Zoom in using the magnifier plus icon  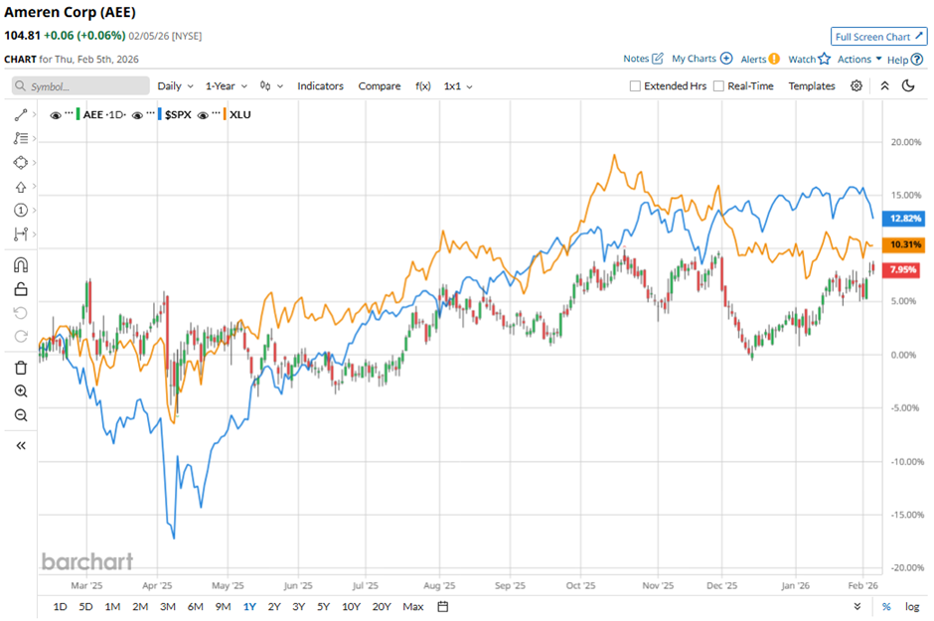[20, 391]
